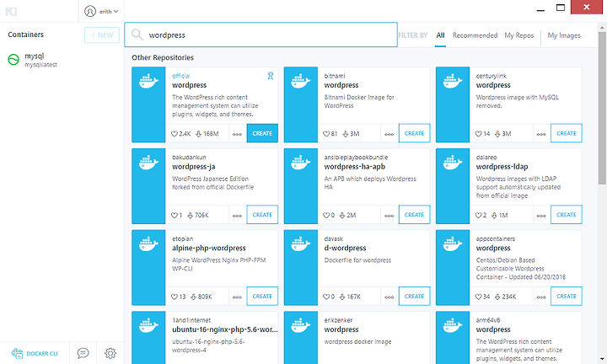Click the wordpress search input field

click(261, 35)
